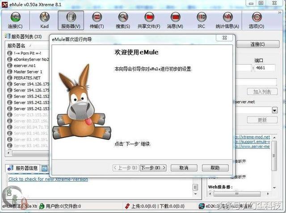The width and height of the screenshot is (286, 213).
Task: Click the 连接(C) button in right panel
Action: coord(258,44)
